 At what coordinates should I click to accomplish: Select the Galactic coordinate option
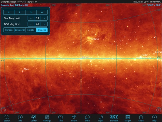coord(42,30)
